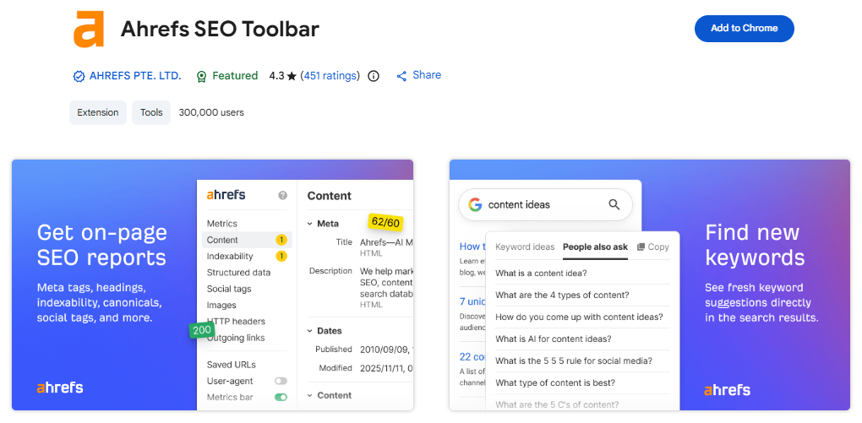Screen dimensions: 862x423
Task: Click the orange Ahrefs extension logo
Action: [x=88, y=29]
